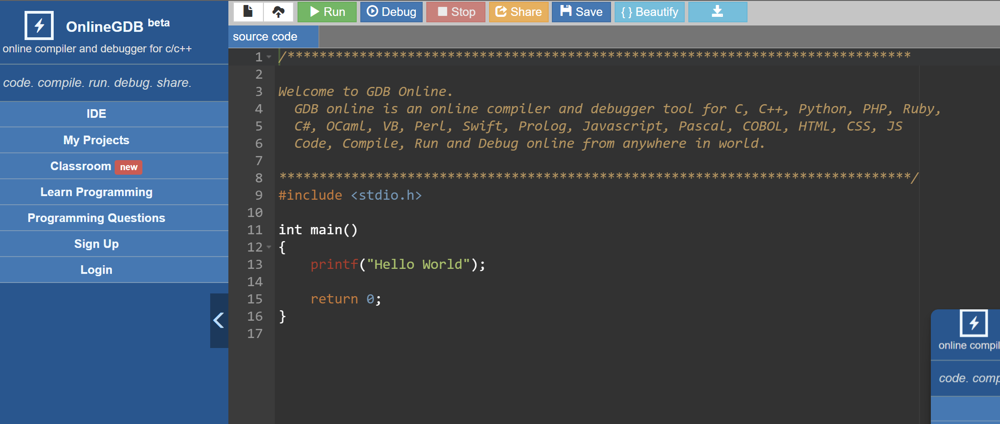This screenshot has width=1000, height=424.
Task: Open Learn Programming resources
Action: point(96,192)
